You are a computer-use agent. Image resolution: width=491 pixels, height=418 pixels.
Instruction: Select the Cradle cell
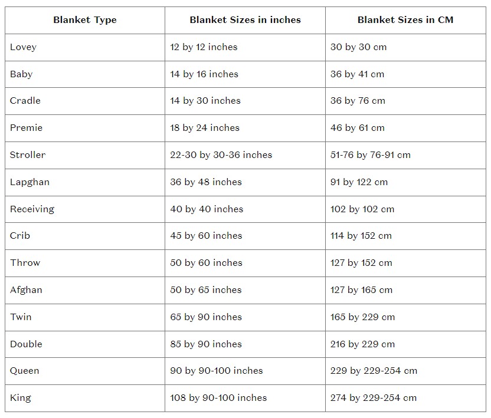[x=25, y=101]
